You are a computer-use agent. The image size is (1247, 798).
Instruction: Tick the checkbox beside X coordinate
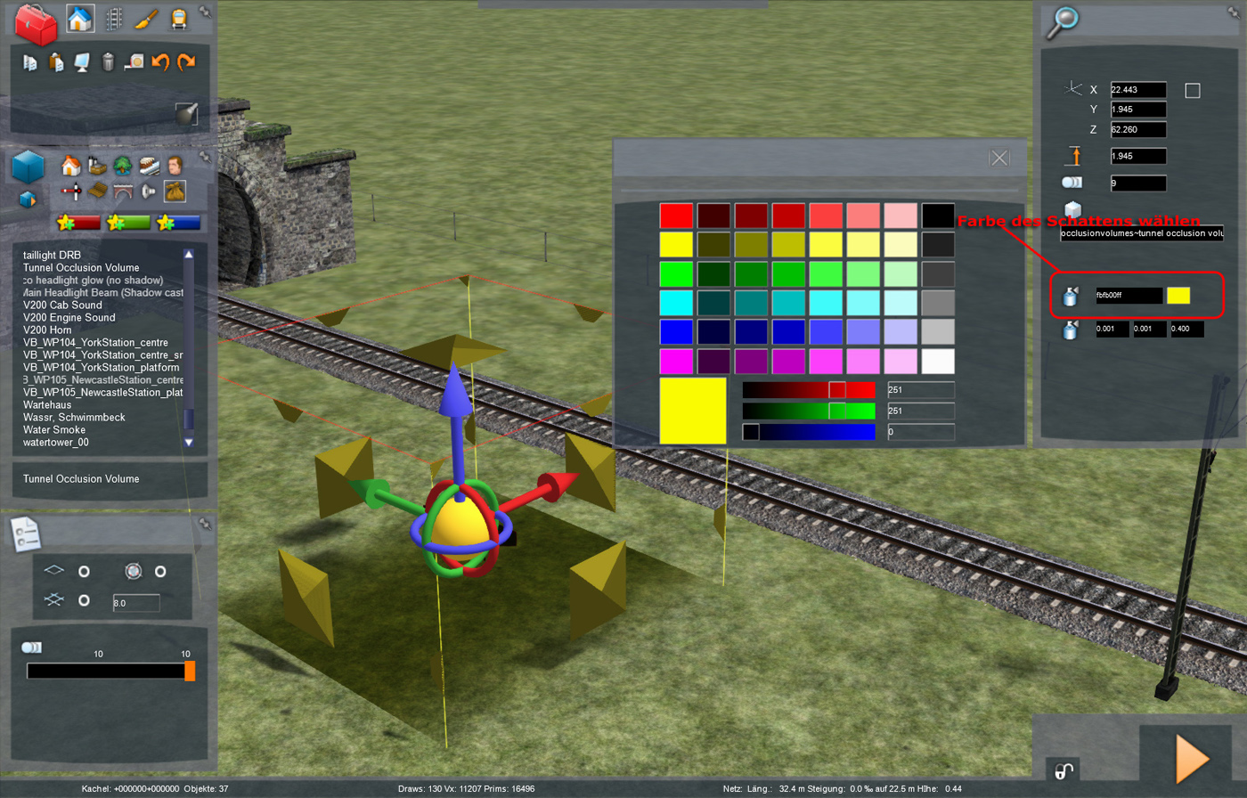tap(1193, 90)
